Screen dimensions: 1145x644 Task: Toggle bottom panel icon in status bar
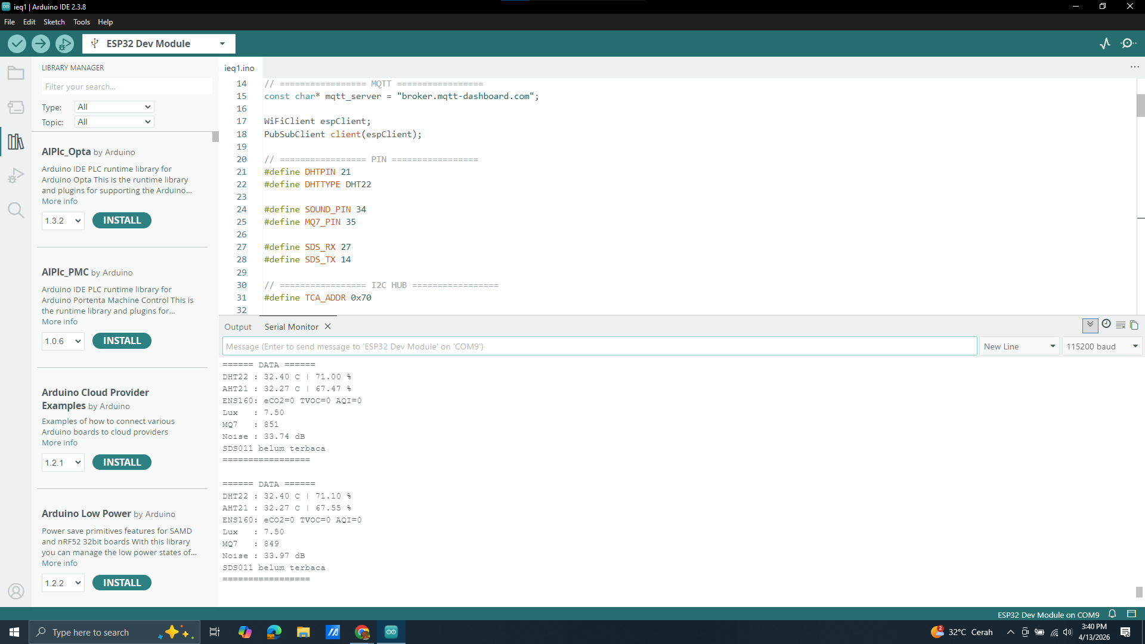click(1131, 614)
